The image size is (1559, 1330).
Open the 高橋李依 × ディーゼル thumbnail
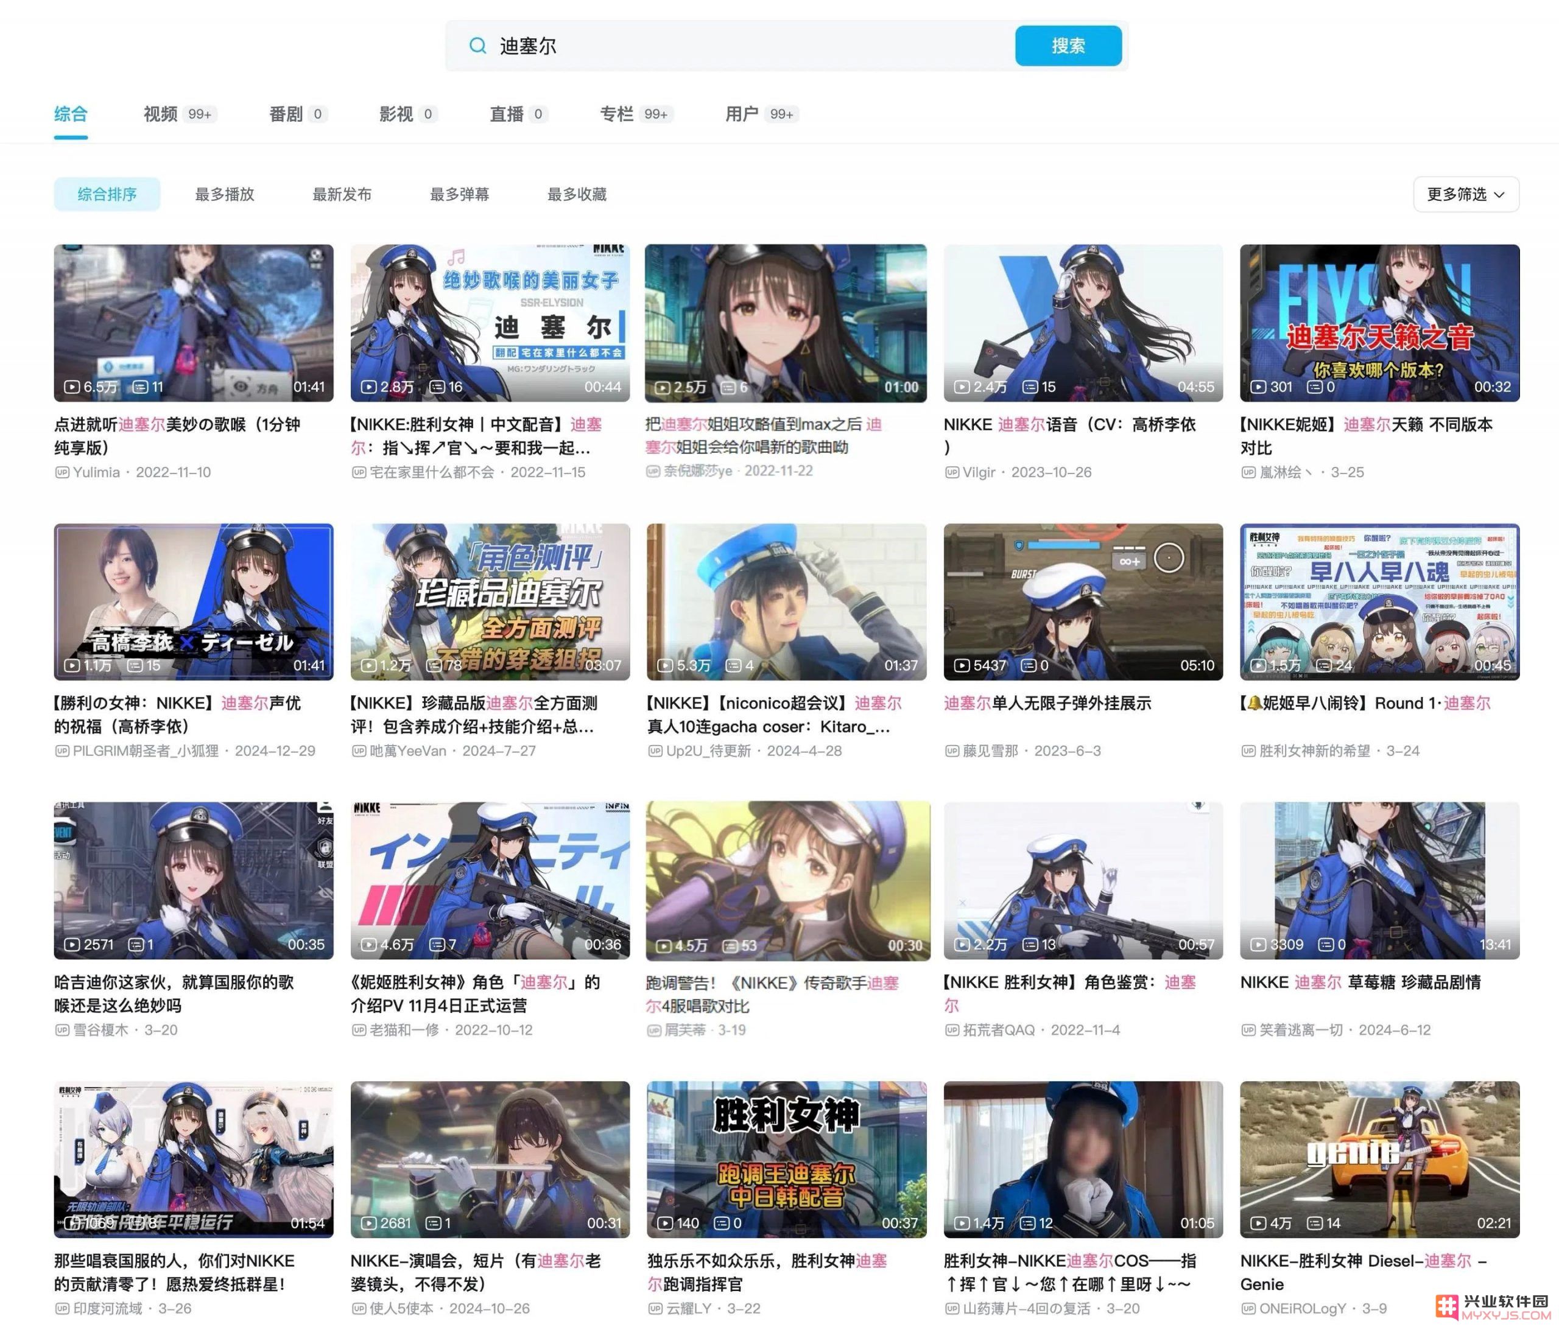pos(194,602)
